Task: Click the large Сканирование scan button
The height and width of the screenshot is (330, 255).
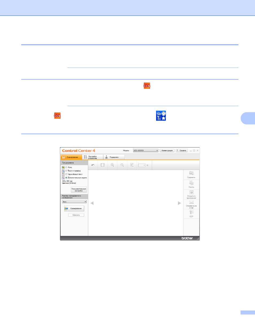Action: 74,208
